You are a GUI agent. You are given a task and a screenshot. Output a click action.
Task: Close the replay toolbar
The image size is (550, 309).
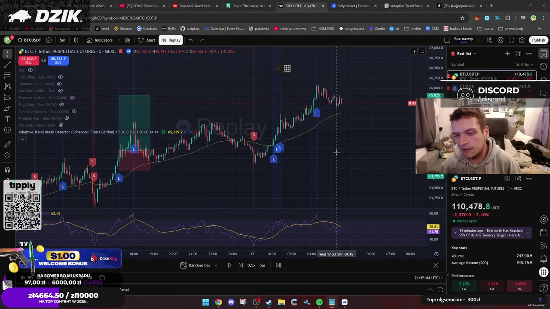tap(436, 265)
